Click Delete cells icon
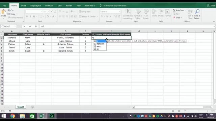This screenshot has height=121, width=216. click(161, 12)
